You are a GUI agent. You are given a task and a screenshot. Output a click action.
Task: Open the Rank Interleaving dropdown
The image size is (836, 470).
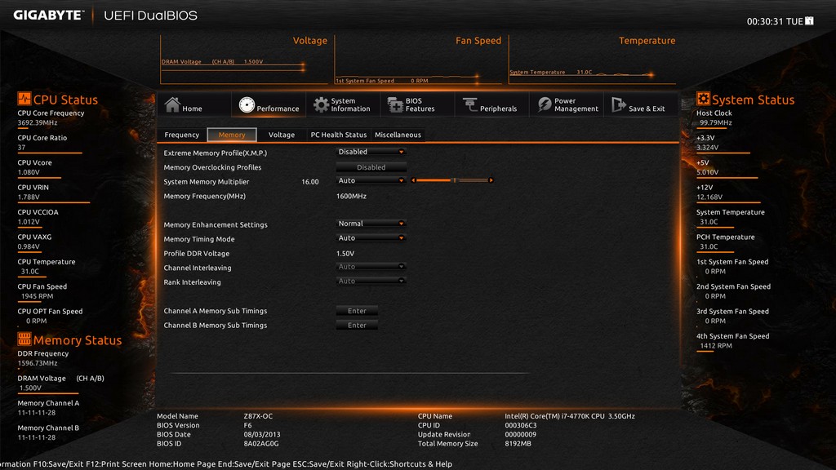pyautogui.click(x=371, y=282)
